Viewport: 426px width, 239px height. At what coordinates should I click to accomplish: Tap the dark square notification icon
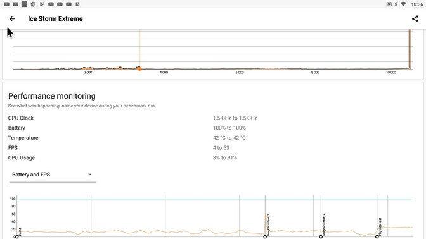coord(25,4)
